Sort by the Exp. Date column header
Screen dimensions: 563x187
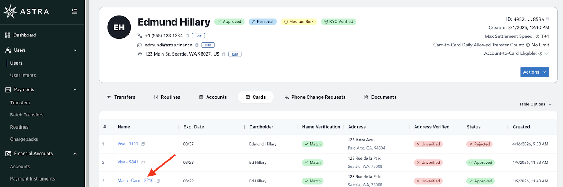[194, 127]
